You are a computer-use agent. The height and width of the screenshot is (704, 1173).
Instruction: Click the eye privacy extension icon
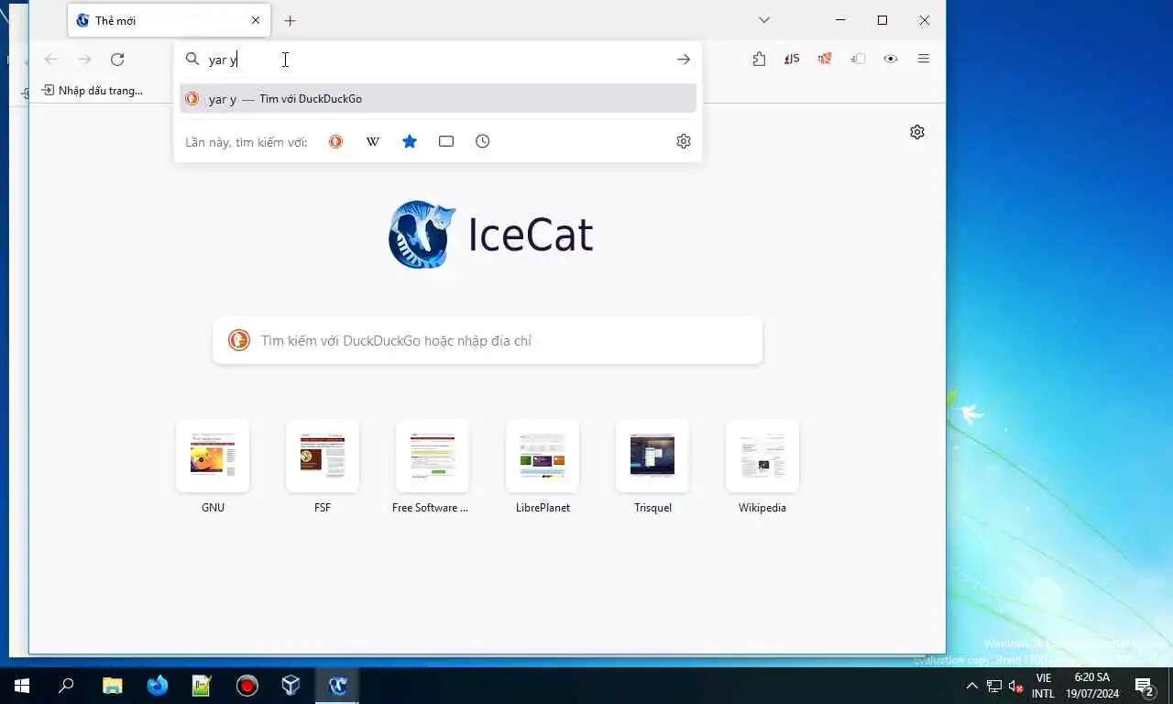click(891, 59)
